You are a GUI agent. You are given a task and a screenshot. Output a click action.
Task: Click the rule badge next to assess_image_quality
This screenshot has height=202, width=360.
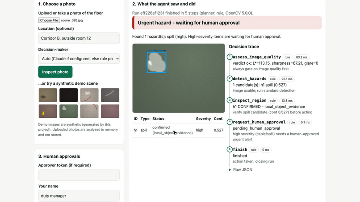tap(287, 58)
